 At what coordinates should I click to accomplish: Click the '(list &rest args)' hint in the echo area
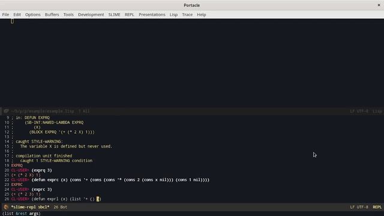pyautogui.click(x=21, y=214)
